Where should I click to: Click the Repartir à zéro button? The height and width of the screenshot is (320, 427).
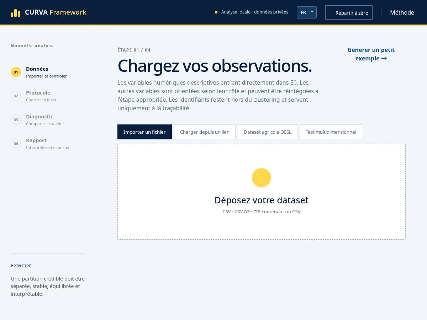349,12
